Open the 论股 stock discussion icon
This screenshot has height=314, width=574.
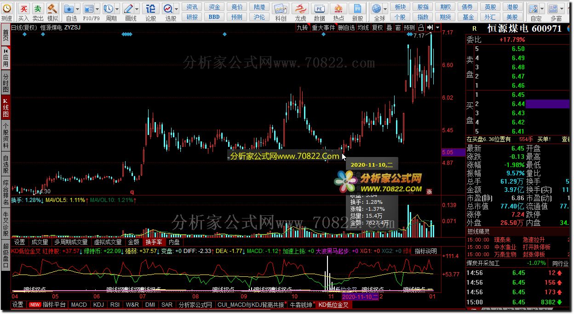pos(150,9)
